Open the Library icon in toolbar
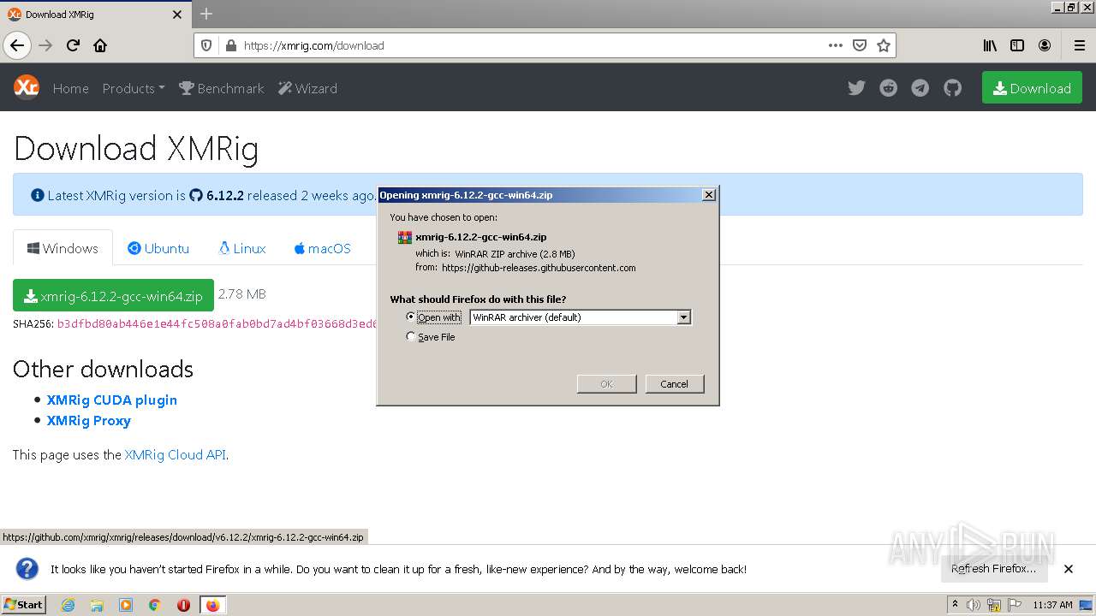The image size is (1096, 616). (990, 45)
